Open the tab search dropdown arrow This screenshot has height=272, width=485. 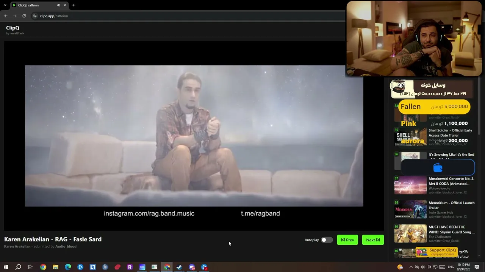pyautogui.click(x=5, y=5)
